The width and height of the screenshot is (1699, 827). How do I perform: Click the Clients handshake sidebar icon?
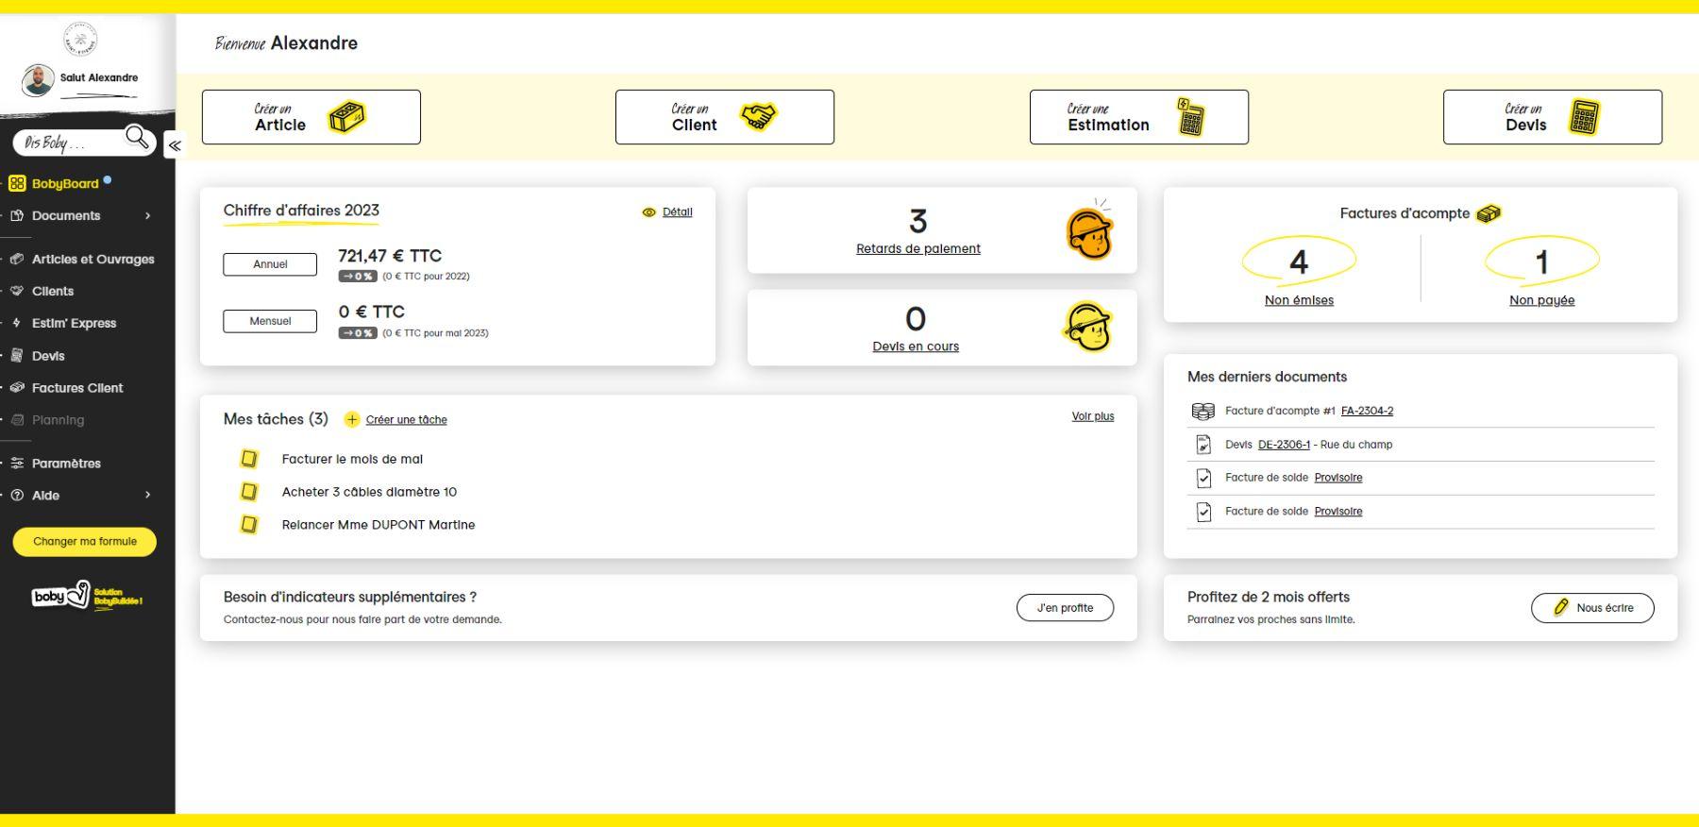[x=17, y=291]
